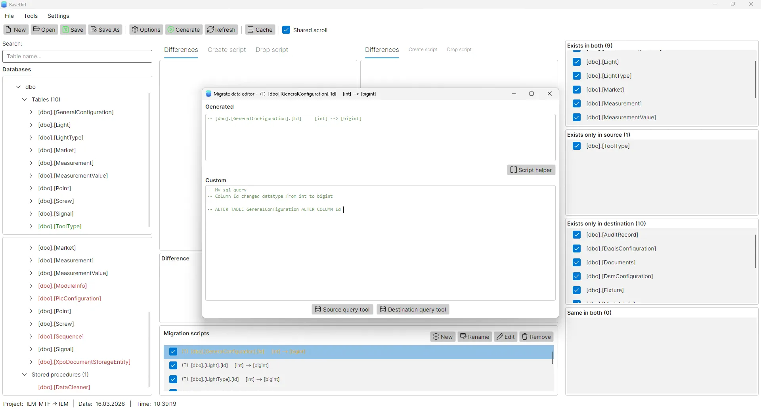Open the Cache tool
This screenshot has height=409, width=761.
[260, 30]
